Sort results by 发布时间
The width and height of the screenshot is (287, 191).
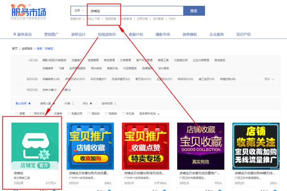(x=109, y=103)
